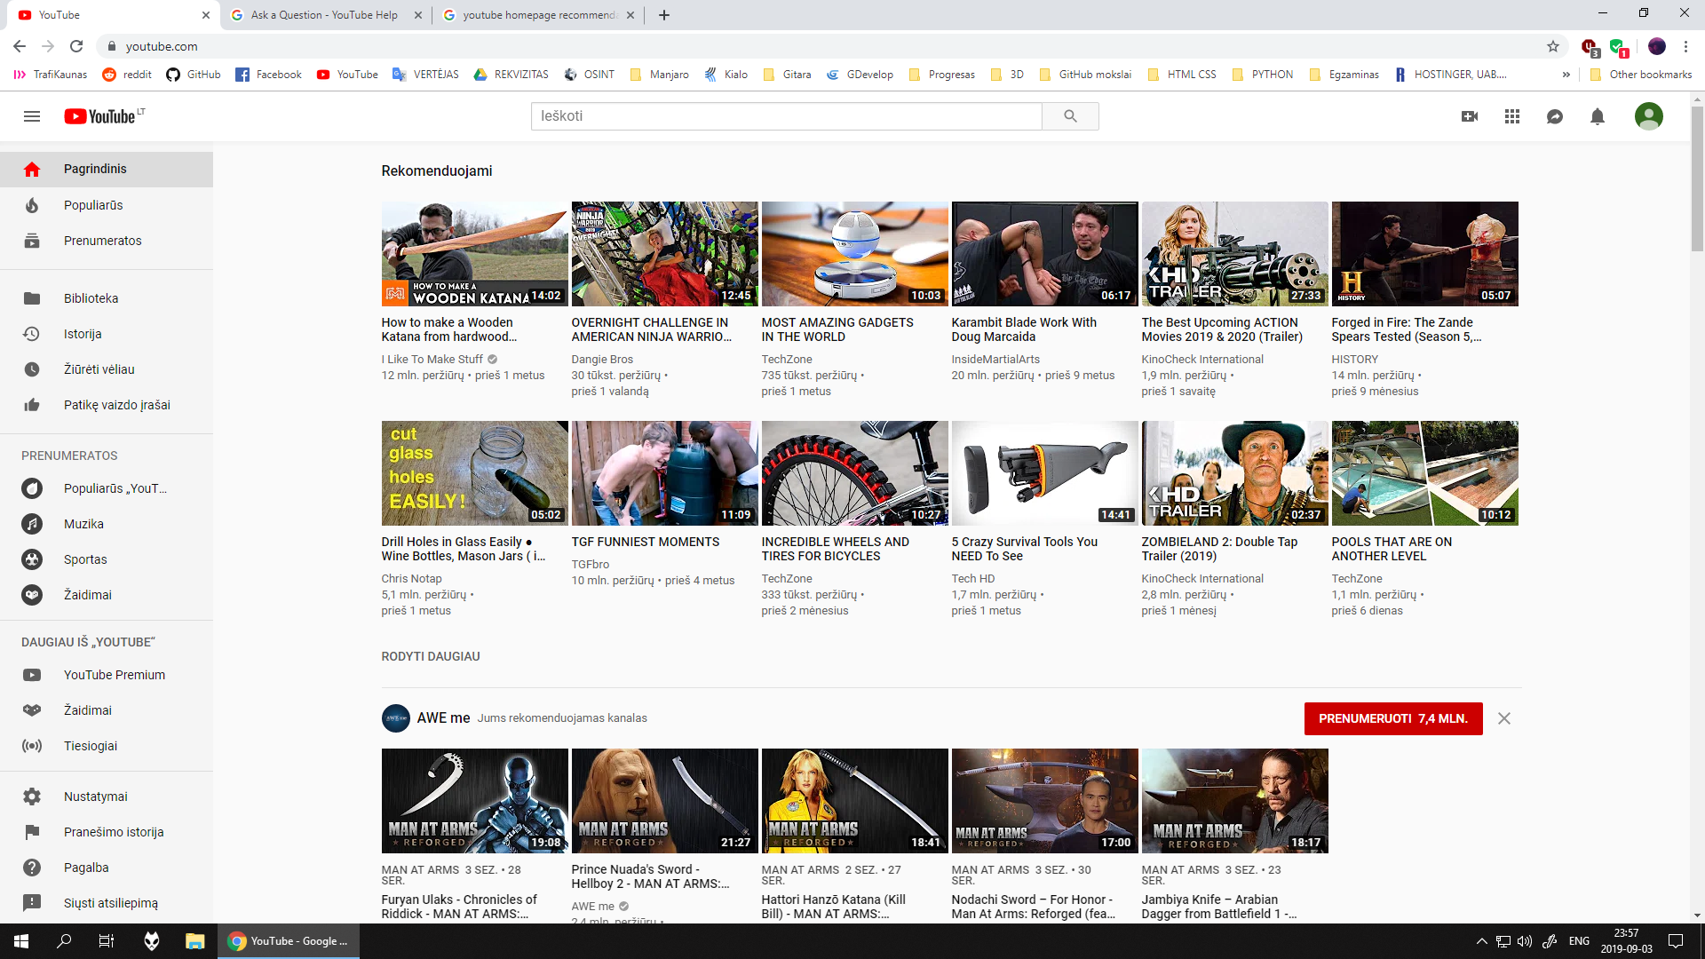The image size is (1705, 959).
Task: Expand more bookmarks chevron in bookmarks bar
Action: pos(1566,75)
